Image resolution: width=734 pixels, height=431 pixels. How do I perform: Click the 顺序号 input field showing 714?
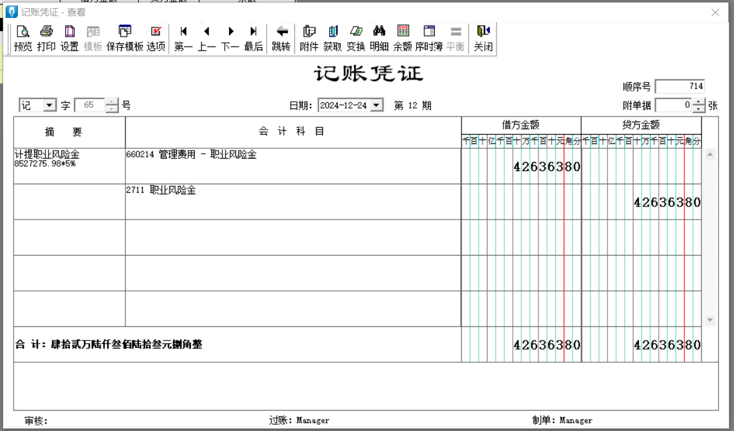coord(679,87)
